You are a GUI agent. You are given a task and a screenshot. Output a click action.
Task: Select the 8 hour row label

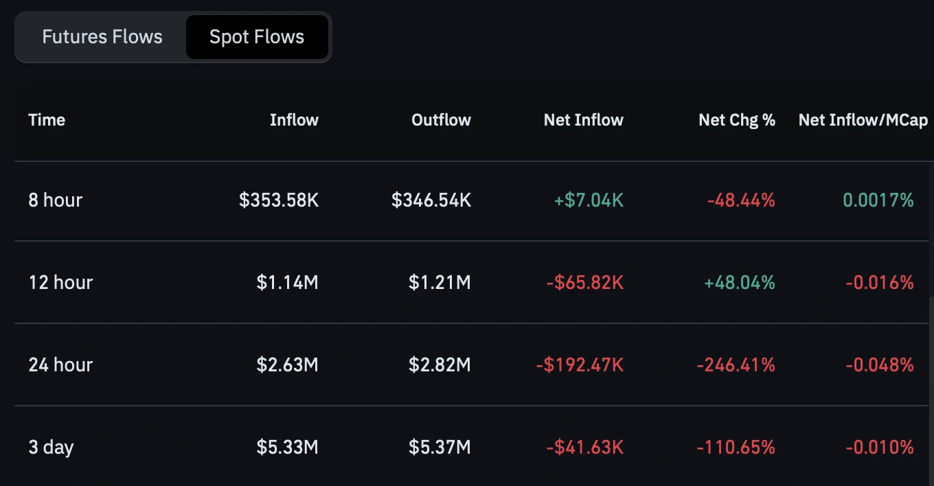pos(56,200)
